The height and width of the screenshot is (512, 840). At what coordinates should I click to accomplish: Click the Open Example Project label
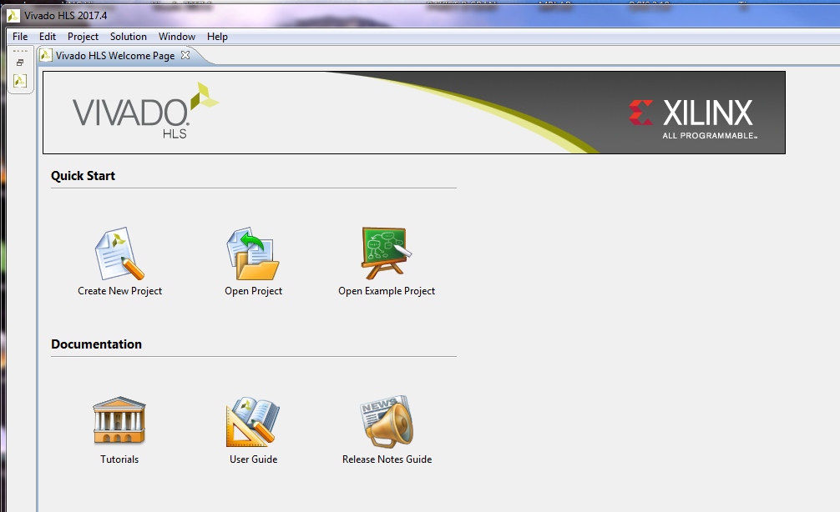(387, 290)
